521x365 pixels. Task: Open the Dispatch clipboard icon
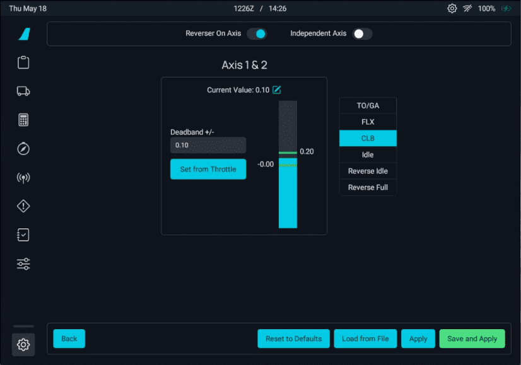23,62
